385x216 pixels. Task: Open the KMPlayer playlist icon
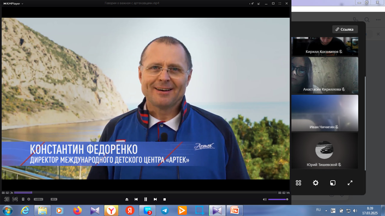click(23, 199)
